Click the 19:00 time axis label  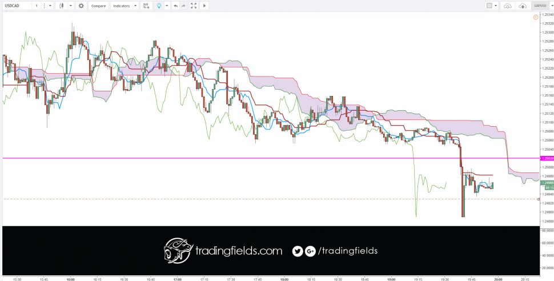coord(391,279)
